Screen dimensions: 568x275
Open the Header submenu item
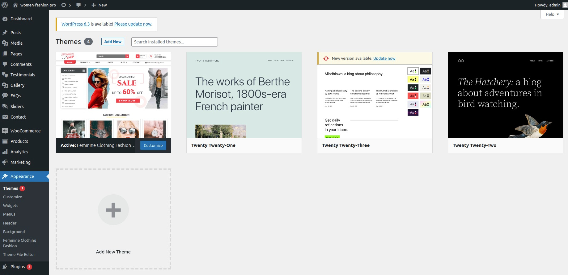coord(10,223)
